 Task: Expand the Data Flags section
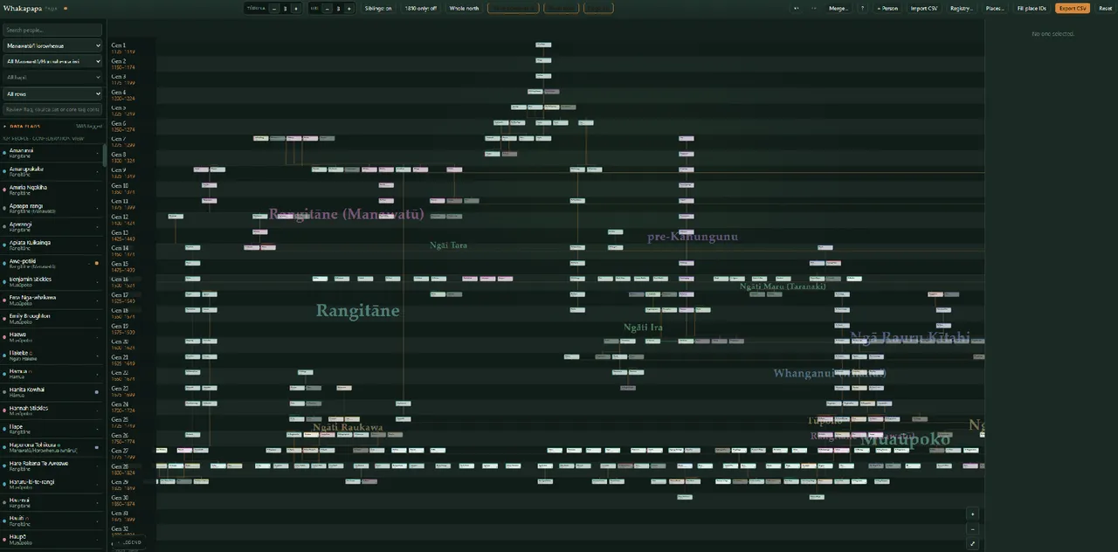click(x=52, y=127)
